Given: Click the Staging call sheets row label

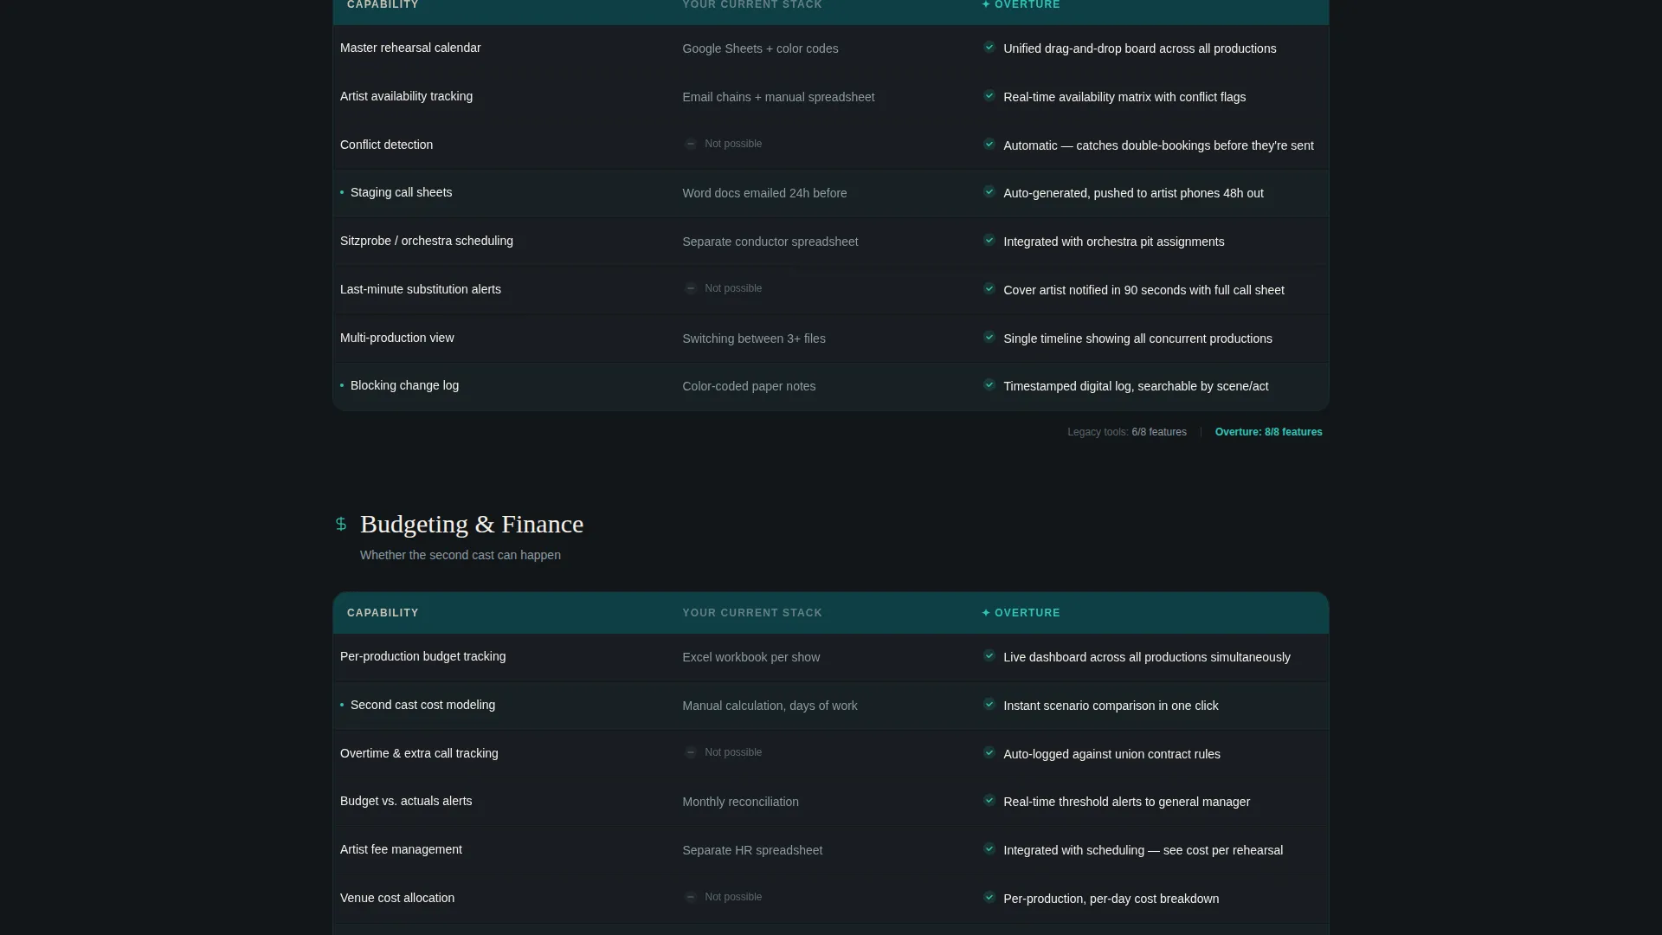Looking at the screenshot, I should coord(401,192).
